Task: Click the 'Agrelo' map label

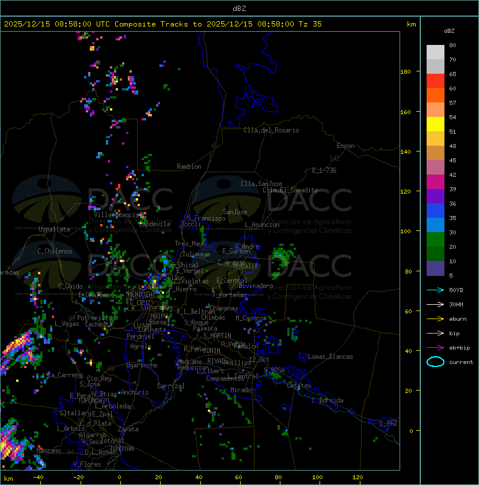Action: coord(140,346)
